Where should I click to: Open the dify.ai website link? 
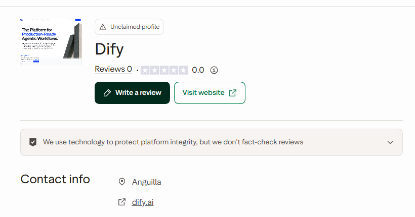click(x=143, y=202)
